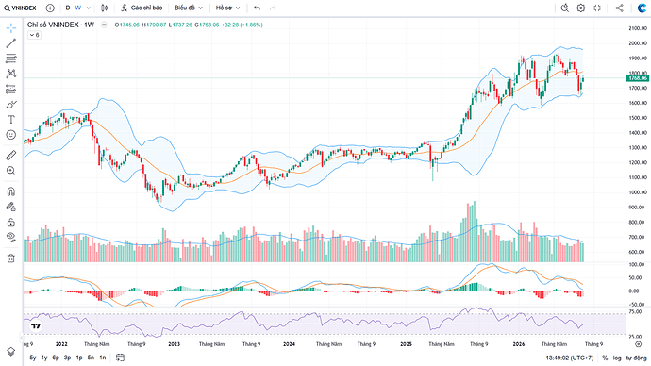Toggle lock all drawing tools
The height and width of the screenshot is (366, 651).
(10, 222)
